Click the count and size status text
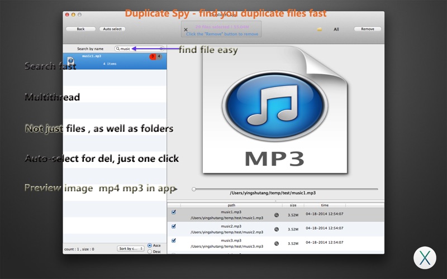 tap(79, 249)
